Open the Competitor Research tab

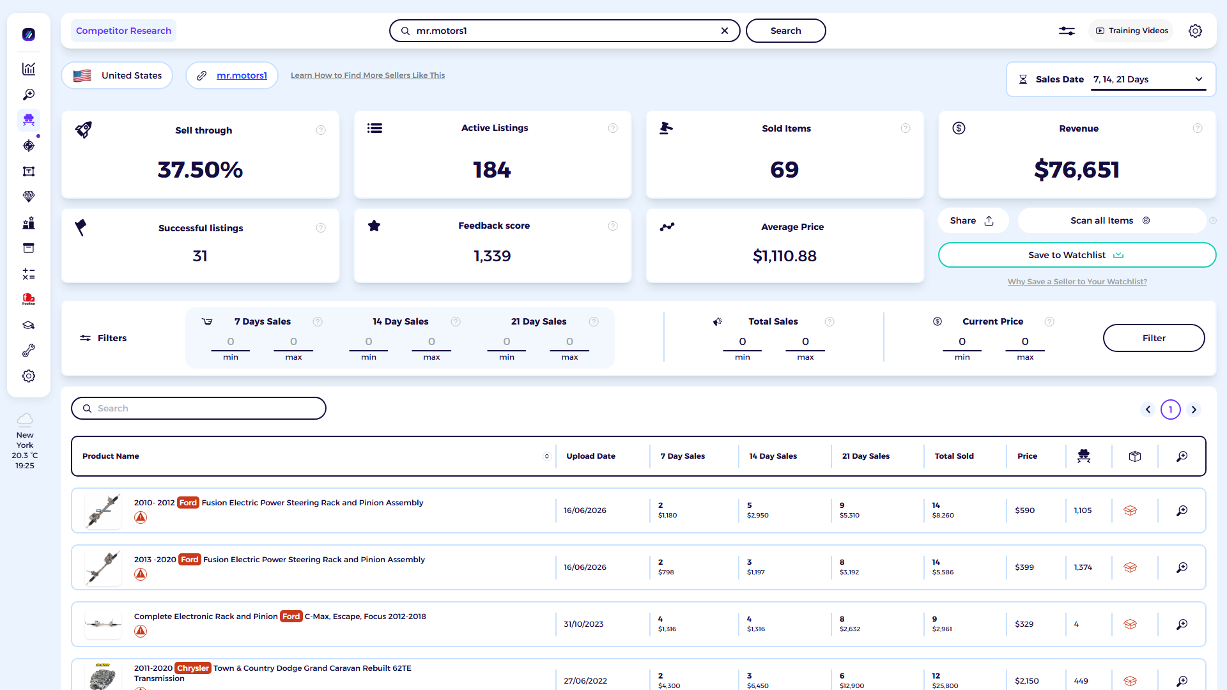click(123, 31)
